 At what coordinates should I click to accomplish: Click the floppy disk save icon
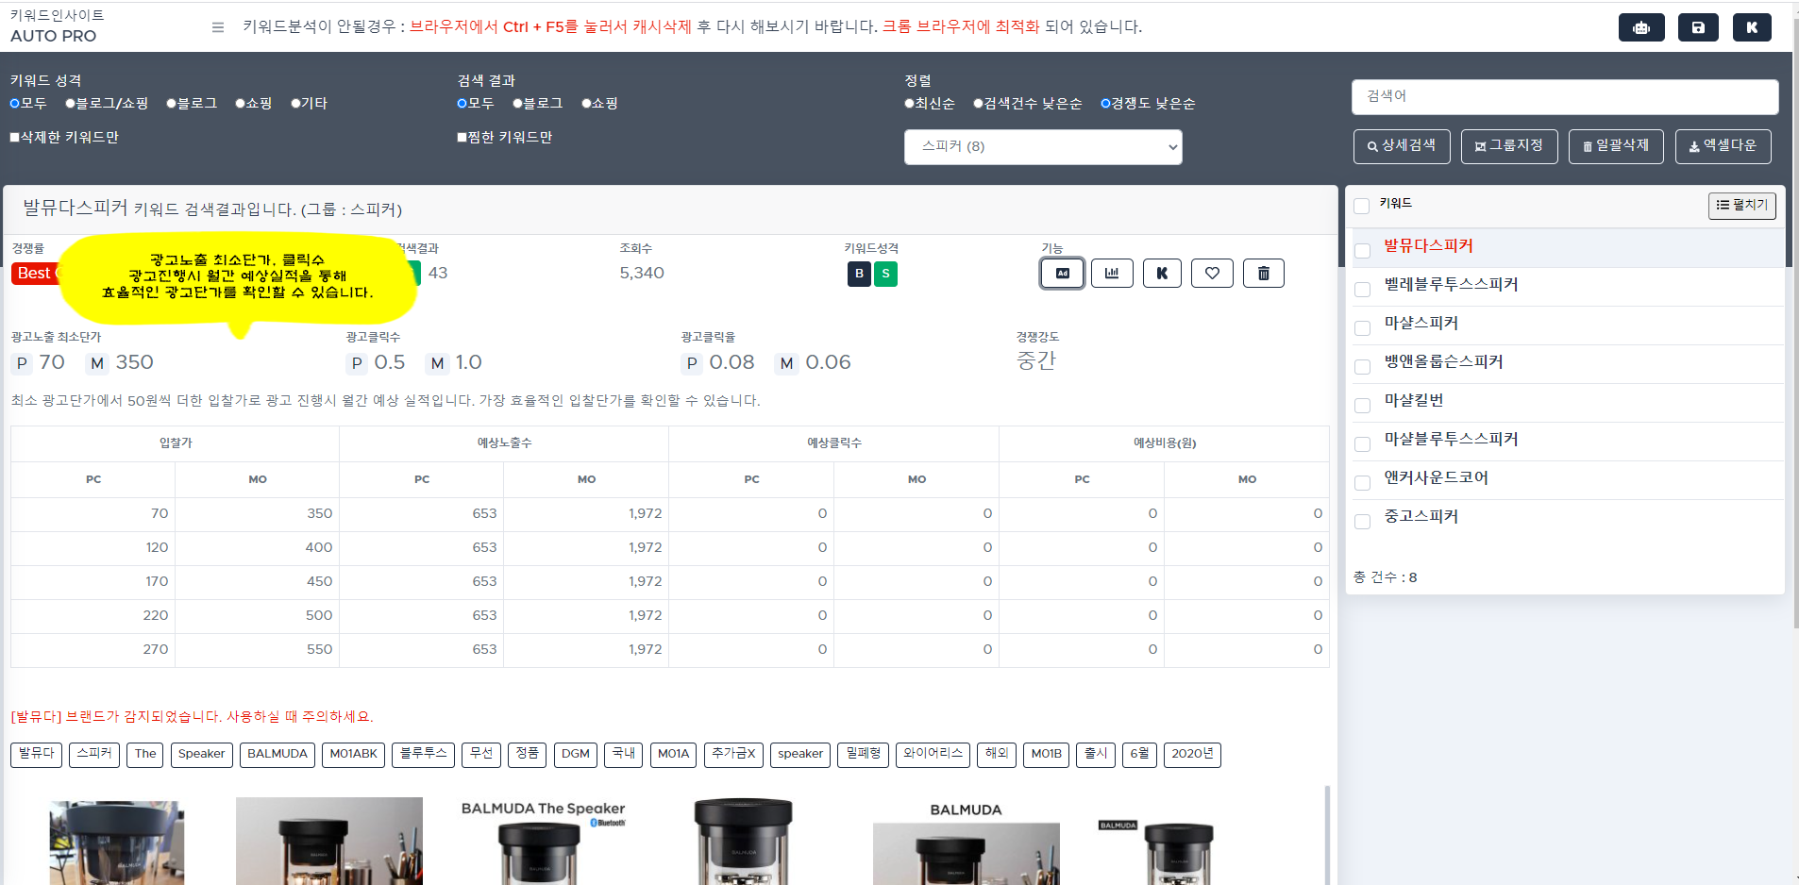pos(1697,27)
